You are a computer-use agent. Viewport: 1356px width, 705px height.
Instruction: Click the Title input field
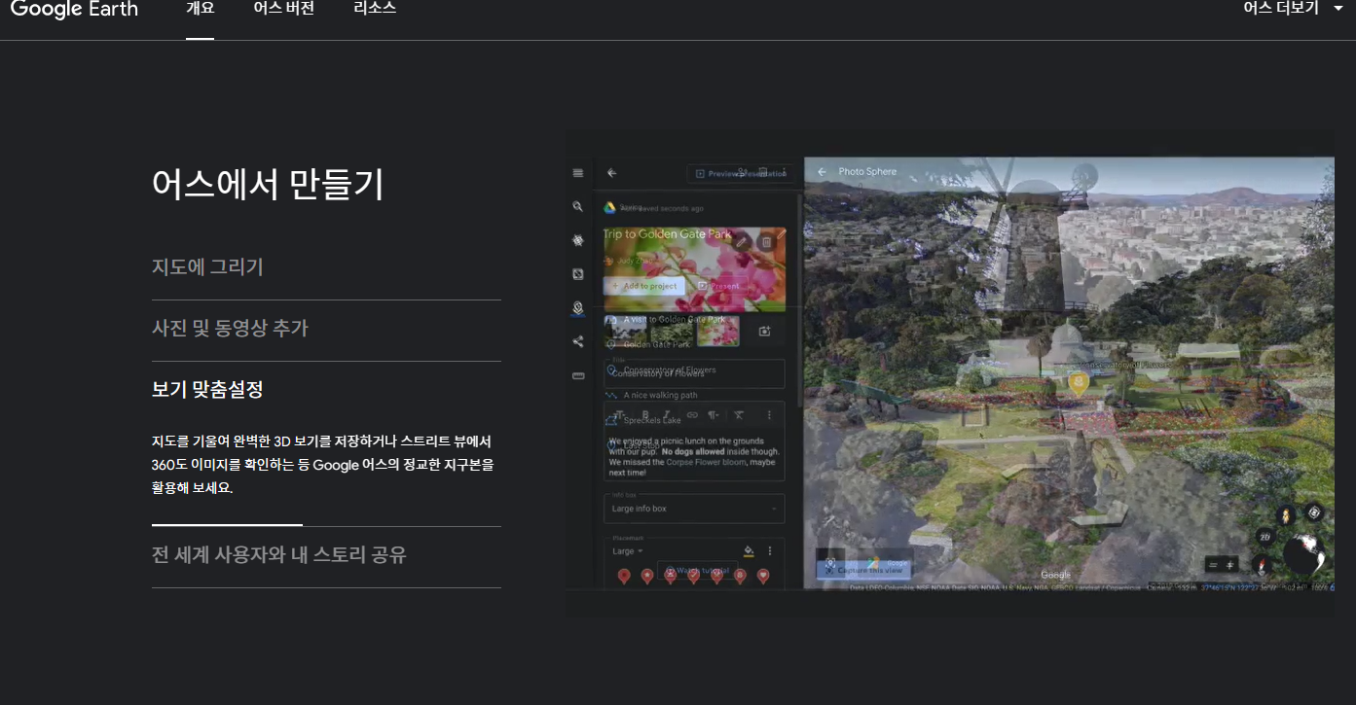(694, 373)
